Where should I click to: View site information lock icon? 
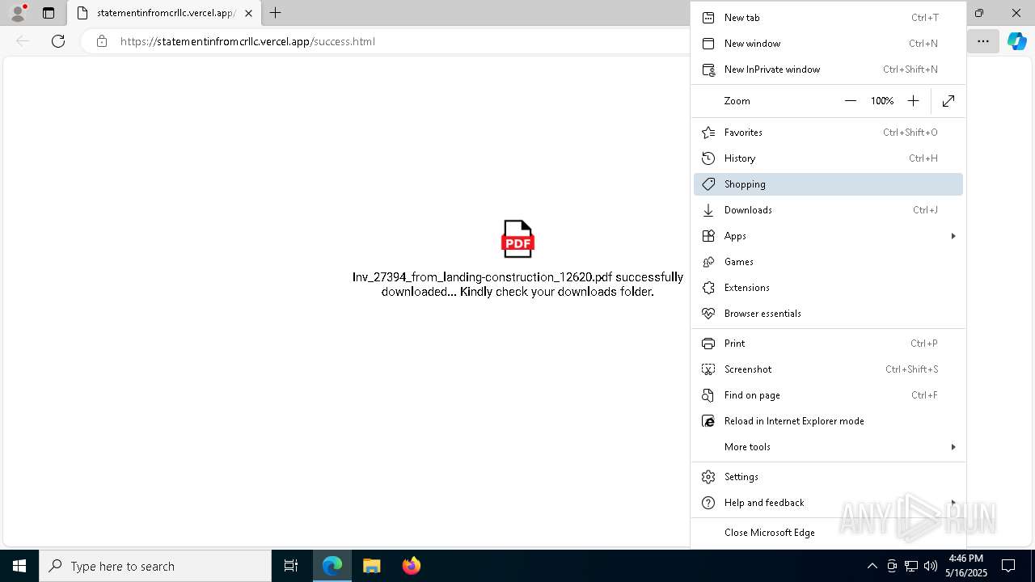click(102, 41)
